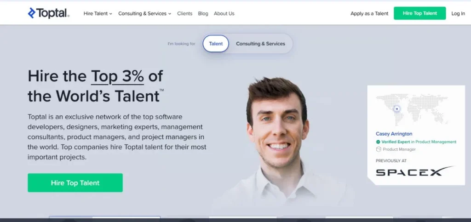This screenshot has height=222, width=471.
Task: Click the header Hire Top Talent button
Action: [x=419, y=13]
